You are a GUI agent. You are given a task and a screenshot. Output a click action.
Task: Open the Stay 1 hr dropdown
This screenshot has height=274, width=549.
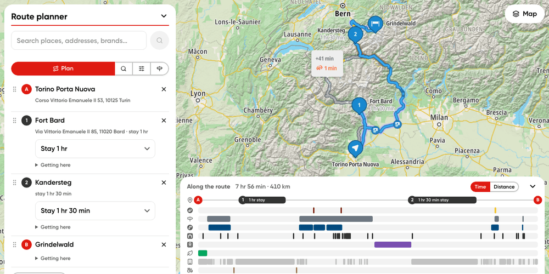(95, 149)
